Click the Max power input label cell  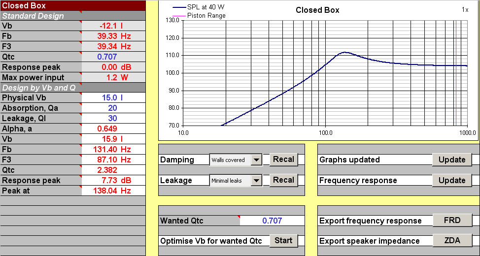click(41, 77)
